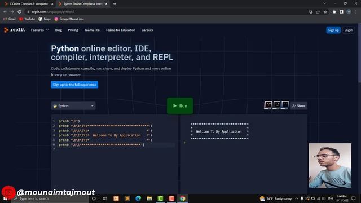361x203 pixels.
Task: Select the middle editor layout icon
Action: click(x=276, y=105)
